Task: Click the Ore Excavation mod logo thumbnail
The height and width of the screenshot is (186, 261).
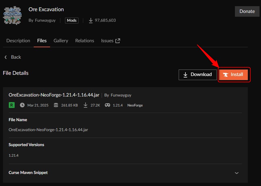Action: click(13, 16)
